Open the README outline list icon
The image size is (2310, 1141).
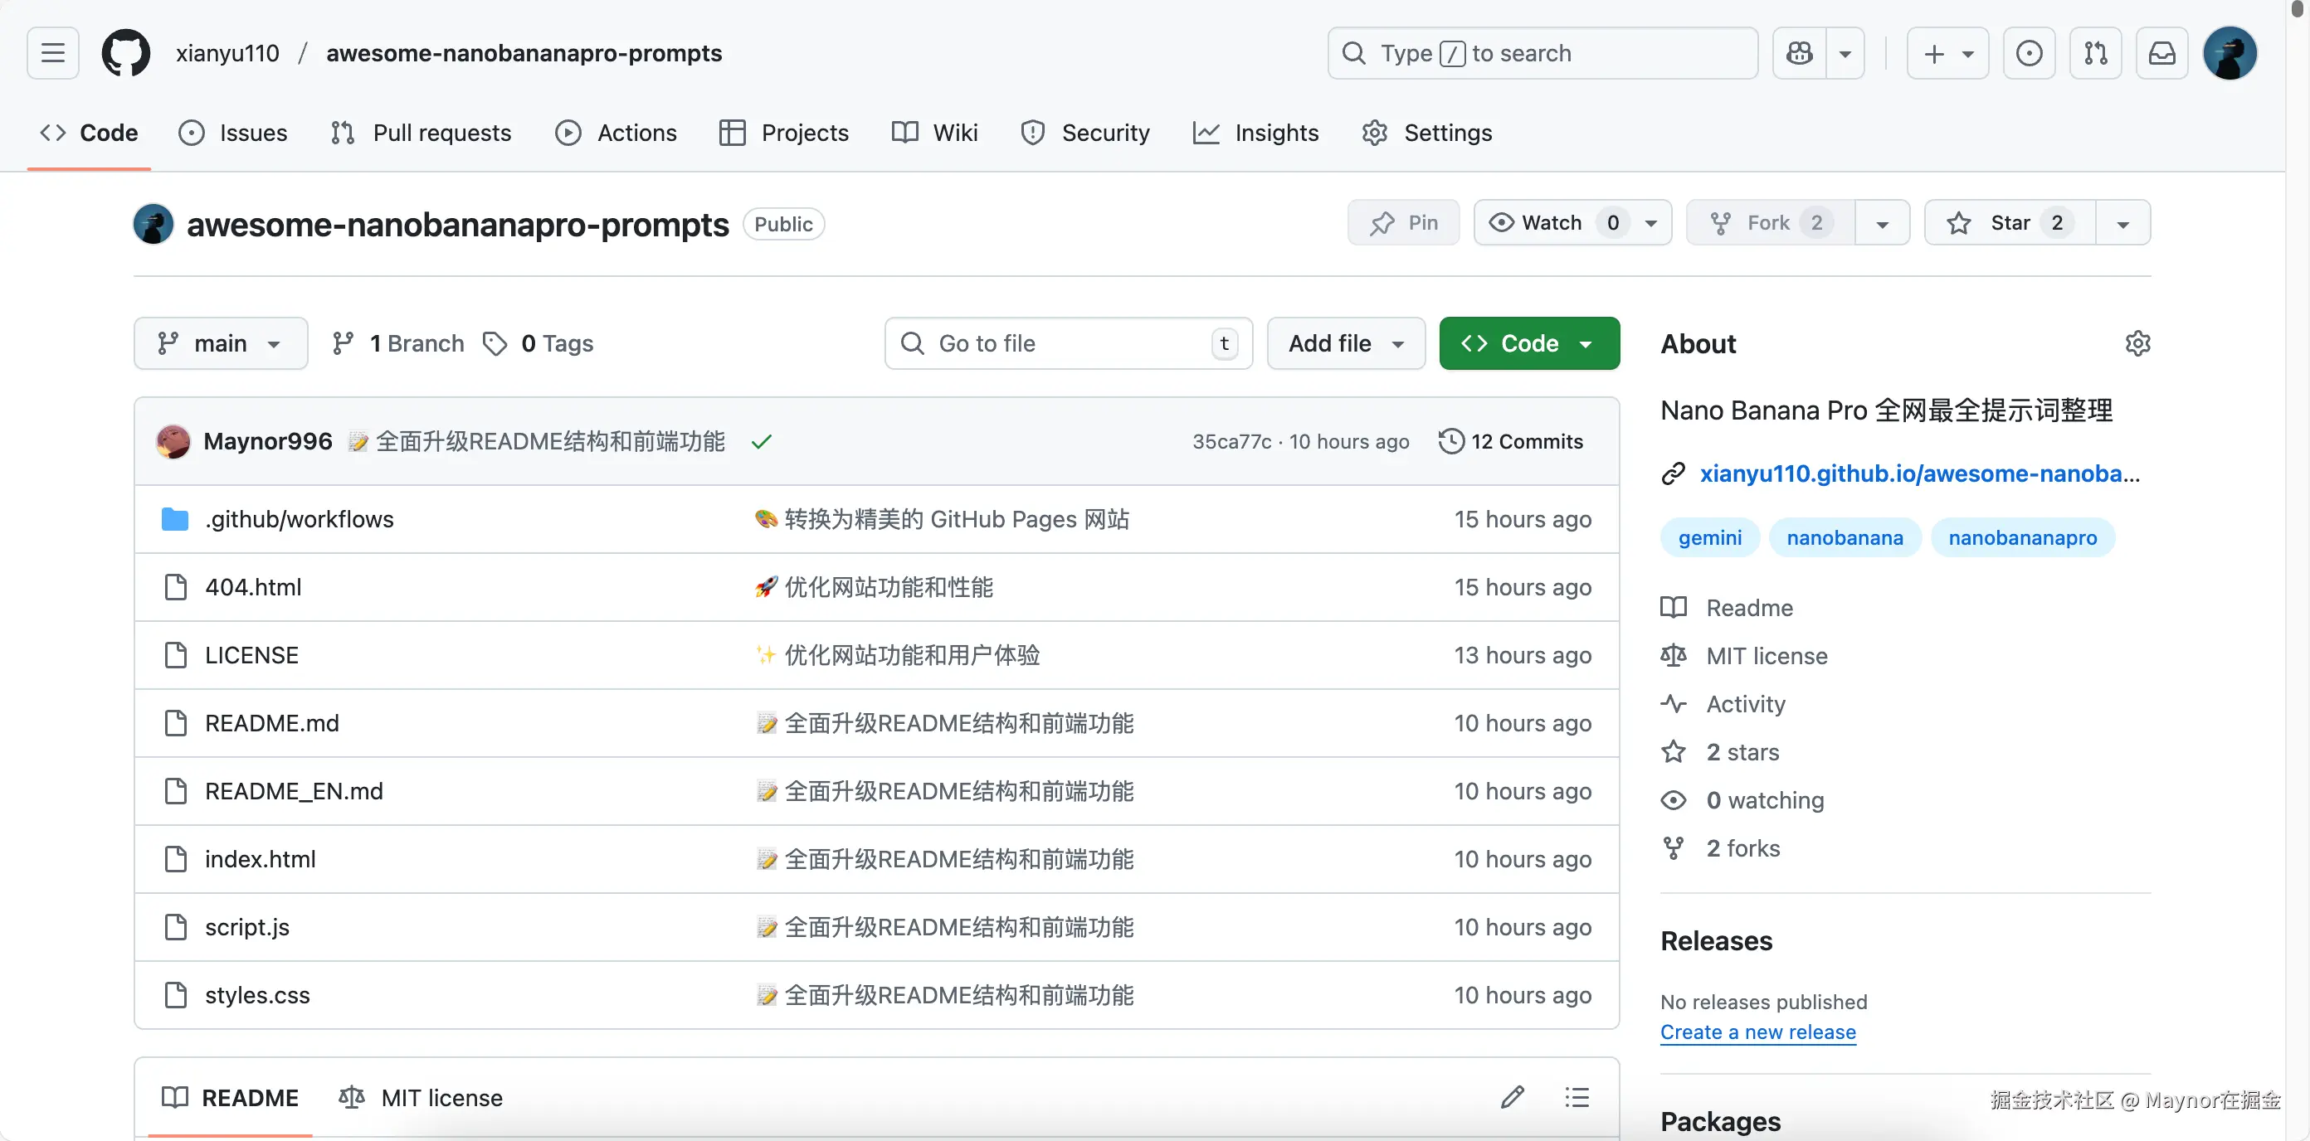(x=1577, y=1097)
